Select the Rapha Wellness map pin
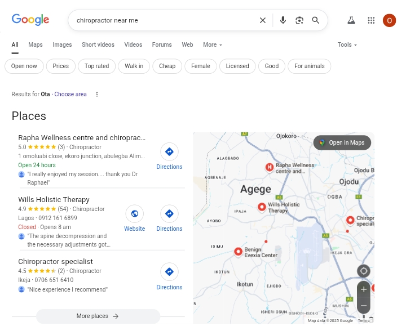This screenshot has width=406, height=331. [270, 167]
